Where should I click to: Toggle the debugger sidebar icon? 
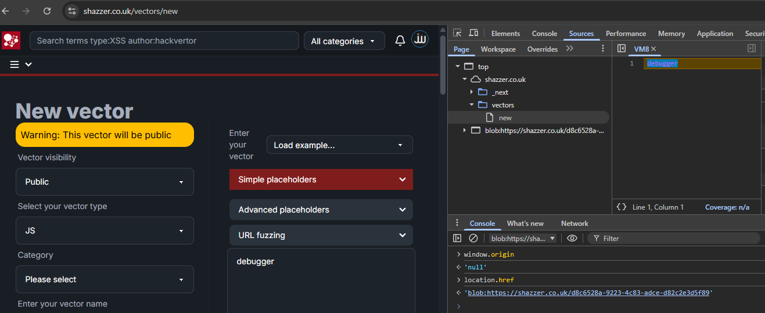pos(752,49)
